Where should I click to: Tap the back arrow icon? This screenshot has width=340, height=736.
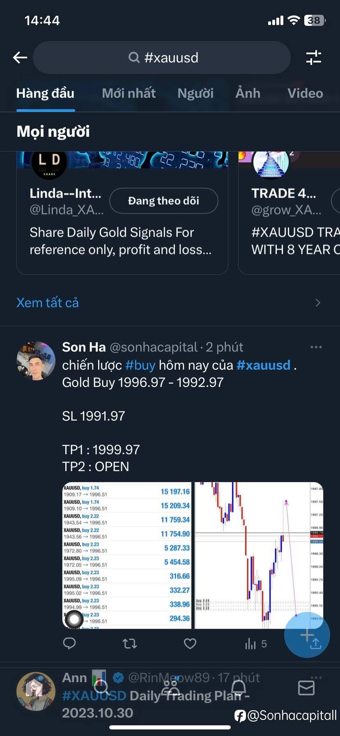[x=20, y=57]
